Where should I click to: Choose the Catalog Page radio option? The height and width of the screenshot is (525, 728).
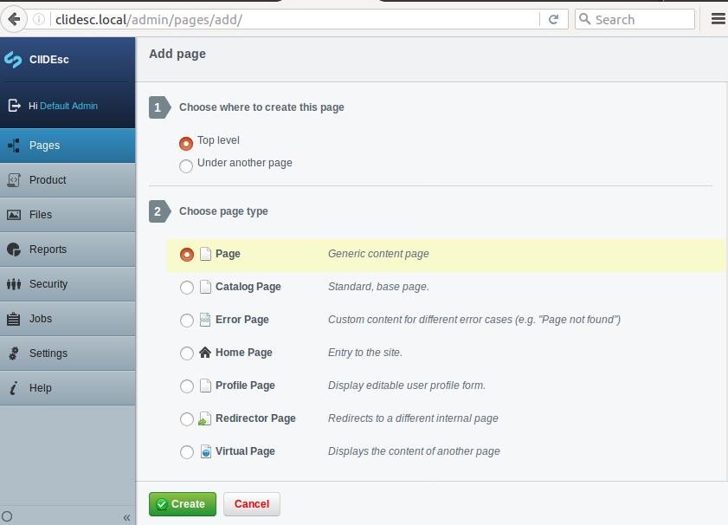[187, 288]
